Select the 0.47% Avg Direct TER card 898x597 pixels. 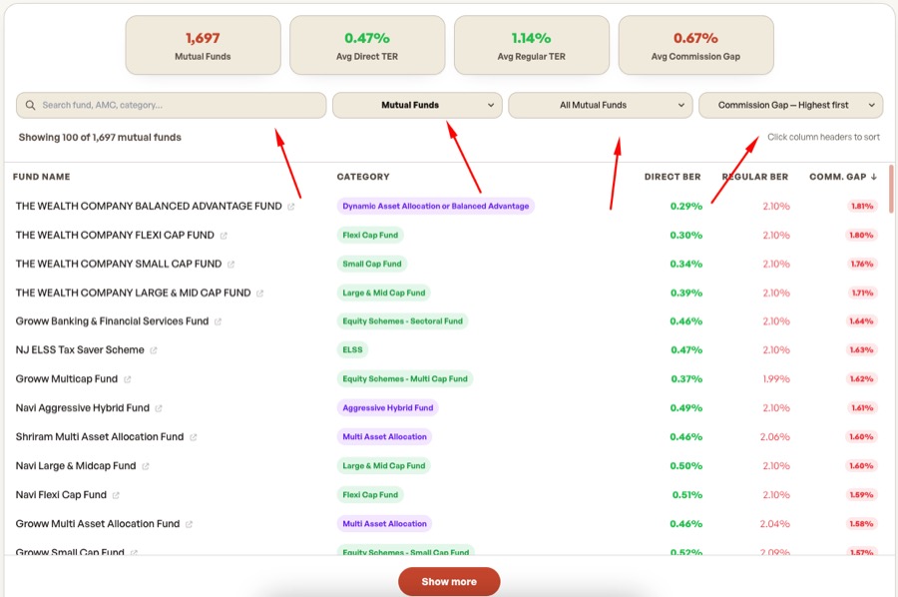point(367,45)
